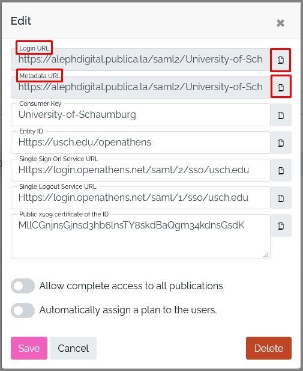Toggle automatically assign a plan to users

pyautogui.click(x=23, y=310)
